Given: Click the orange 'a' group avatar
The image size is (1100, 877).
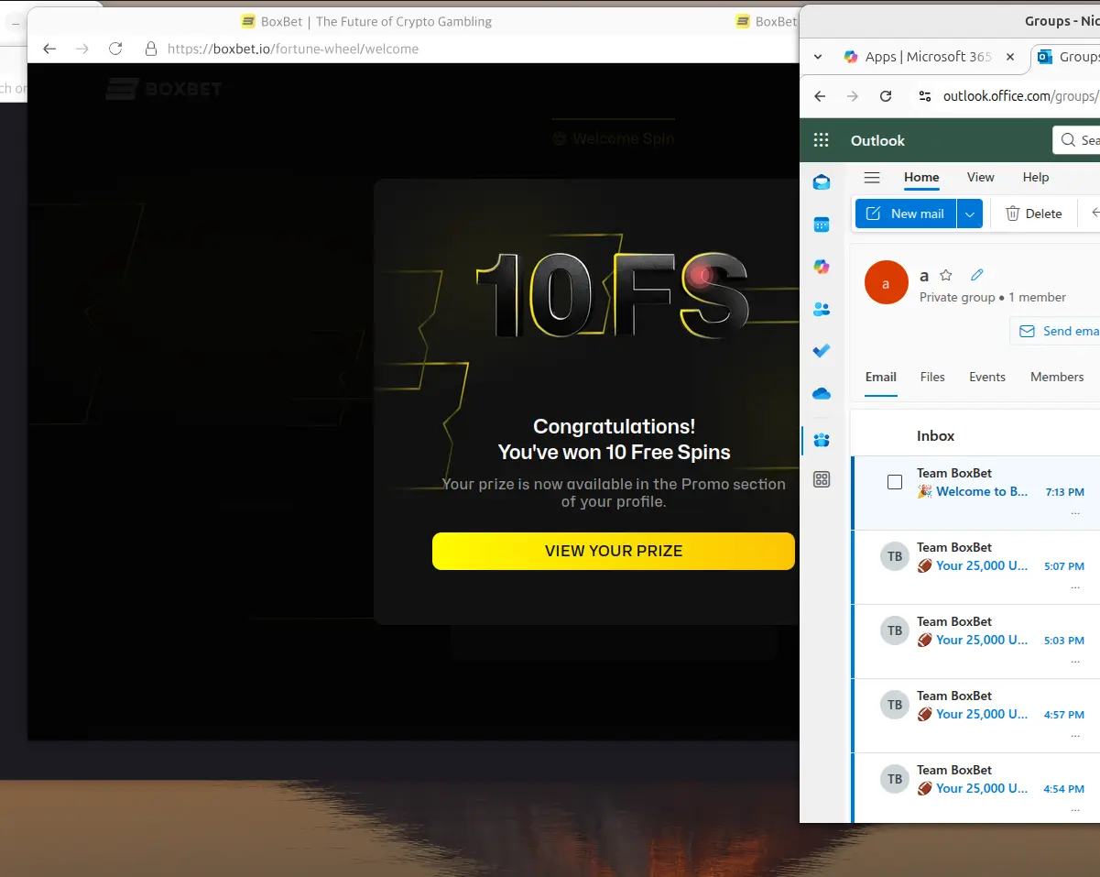Looking at the screenshot, I should [x=887, y=283].
